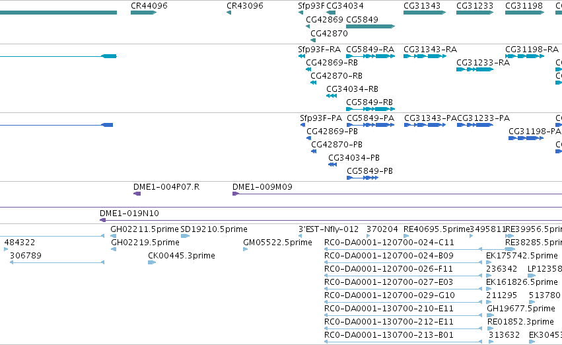Select the 306789 EST label
Screen dimensions: 562x345
point(26,256)
